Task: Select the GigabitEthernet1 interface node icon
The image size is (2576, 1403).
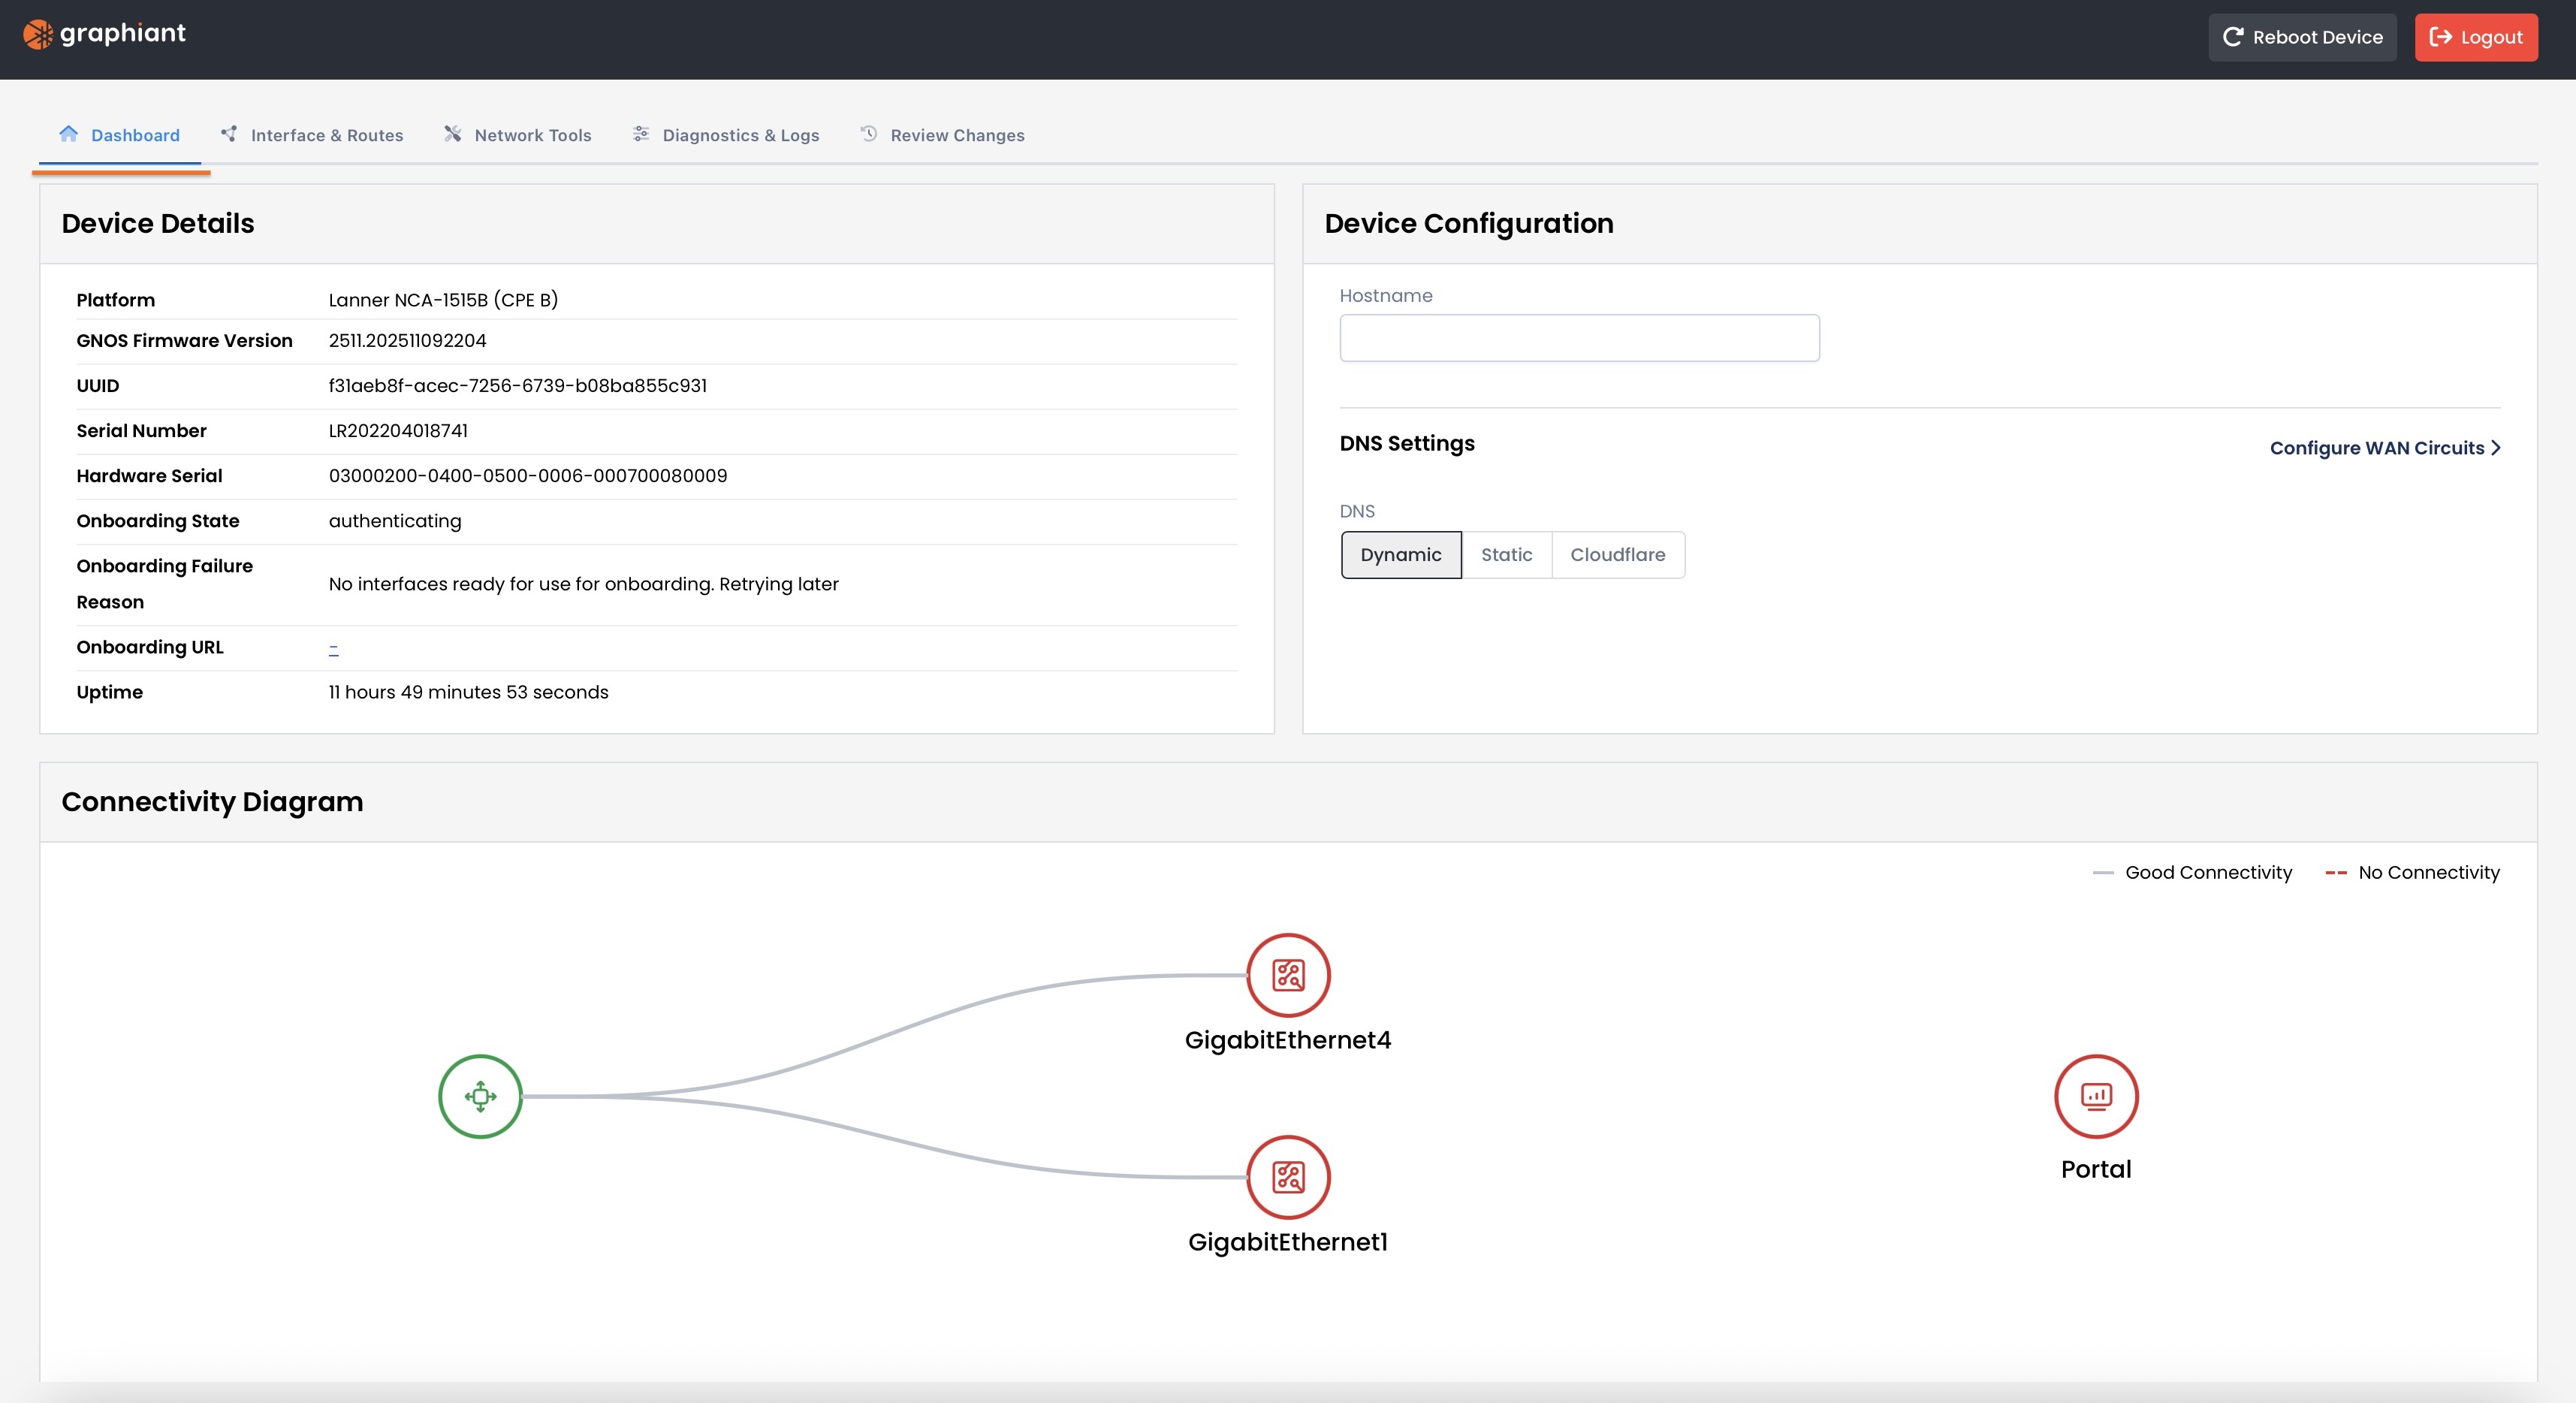Action: click(x=1288, y=1177)
